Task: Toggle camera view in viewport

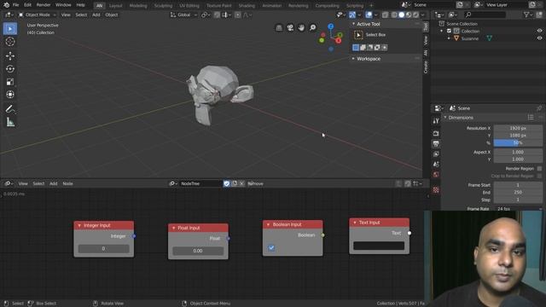Action: coord(290,27)
